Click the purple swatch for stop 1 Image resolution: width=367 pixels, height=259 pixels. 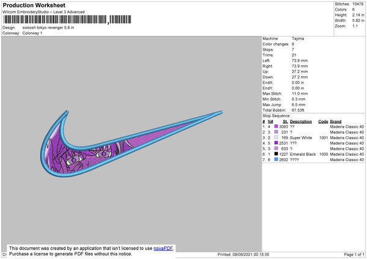point(276,126)
